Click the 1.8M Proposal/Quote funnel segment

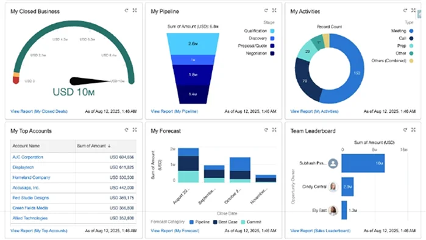click(x=193, y=75)
